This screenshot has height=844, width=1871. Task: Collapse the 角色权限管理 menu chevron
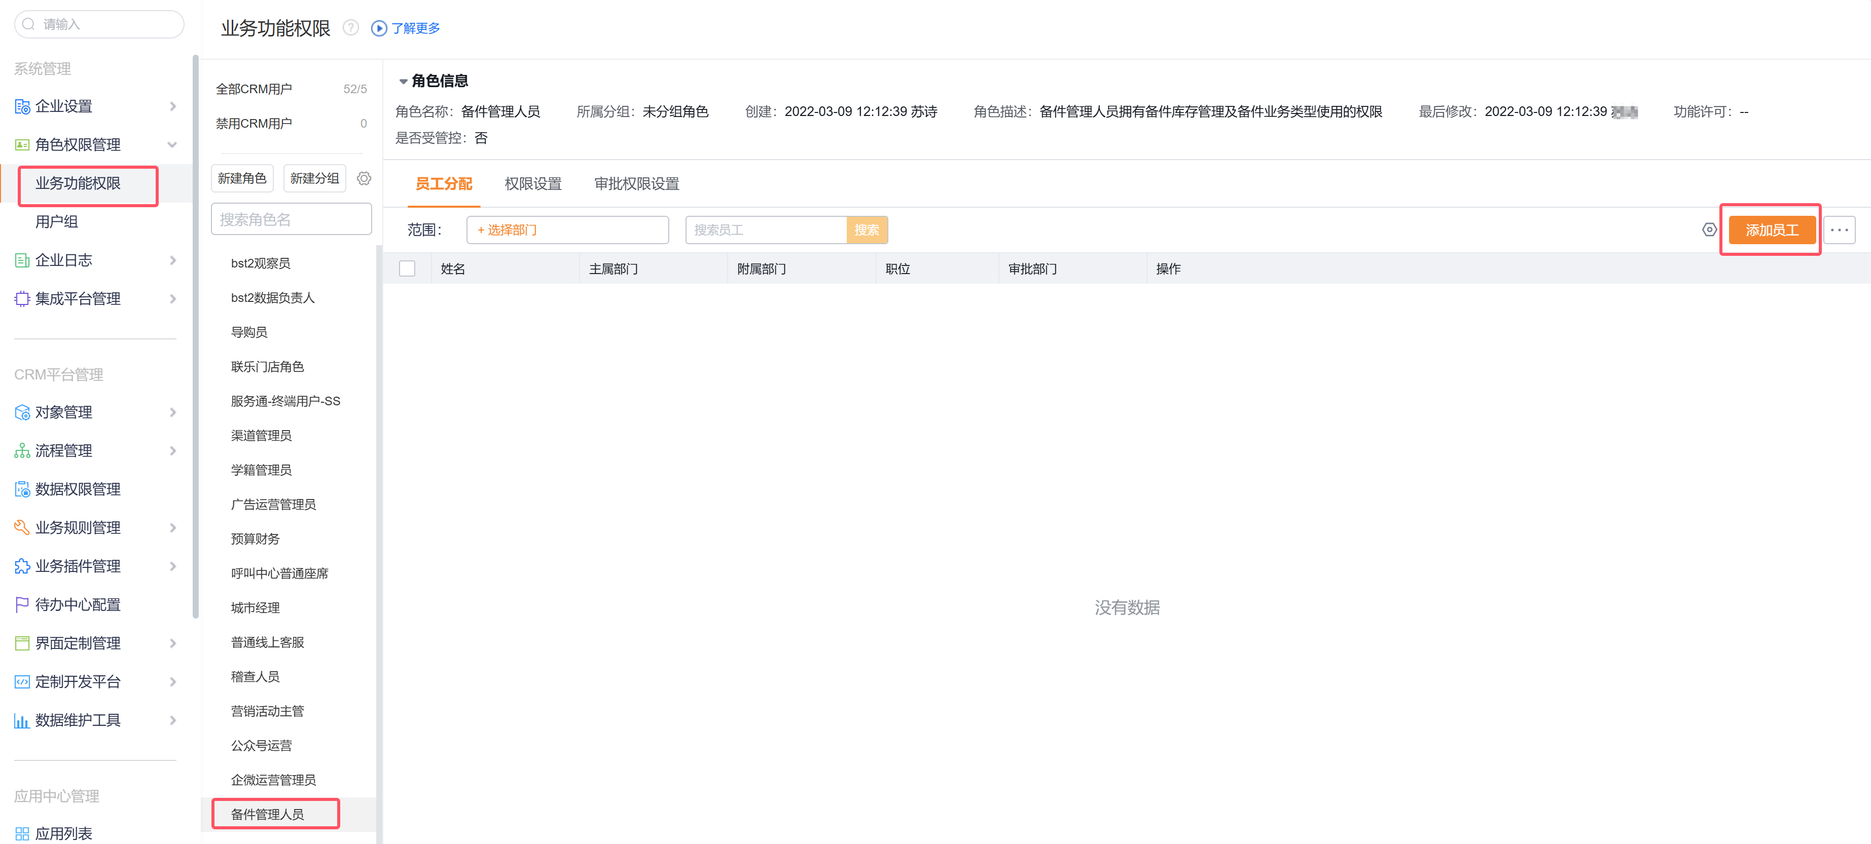(172, 144)
